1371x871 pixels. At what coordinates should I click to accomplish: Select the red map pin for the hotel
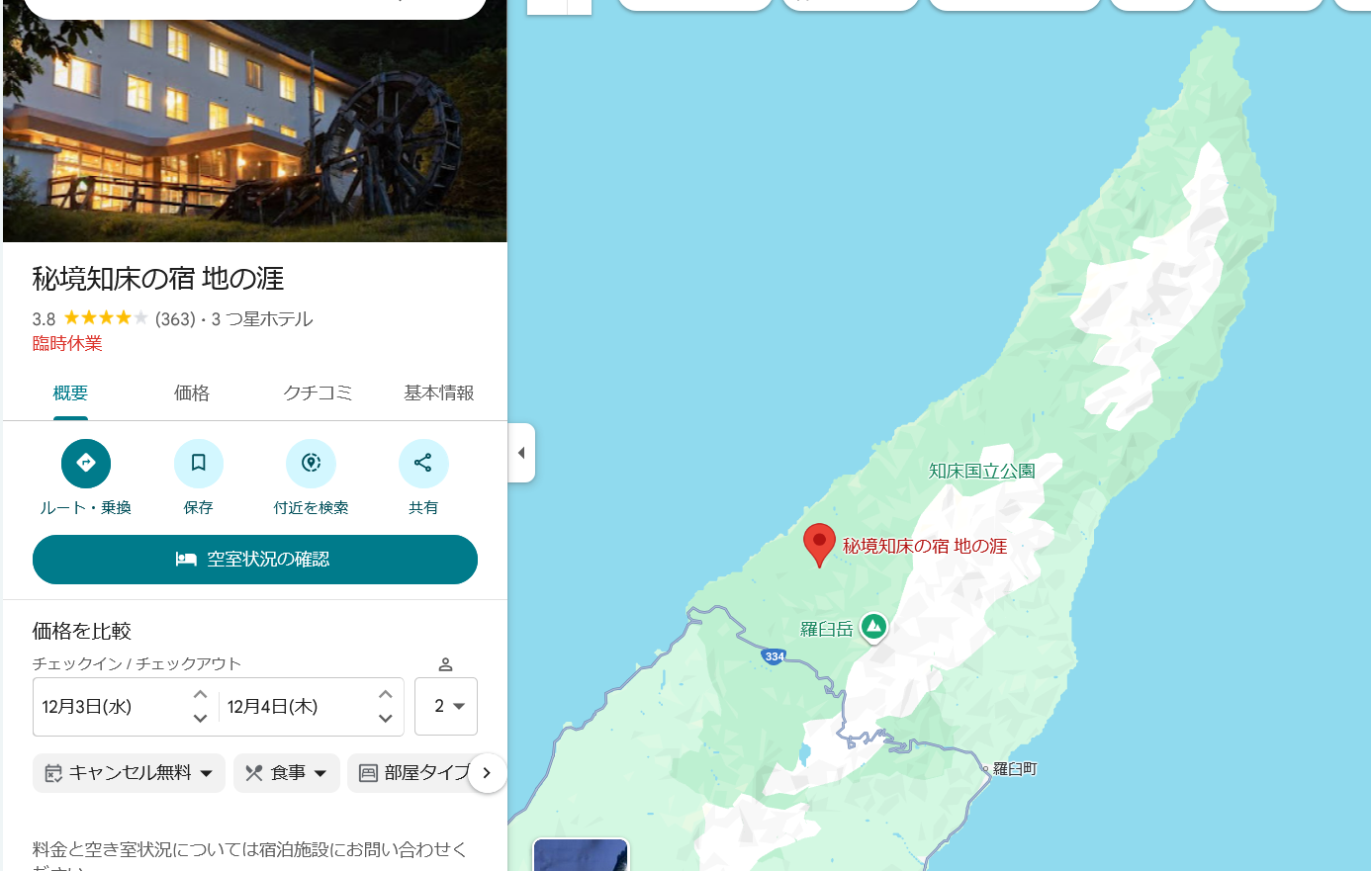tap(819, 545)
